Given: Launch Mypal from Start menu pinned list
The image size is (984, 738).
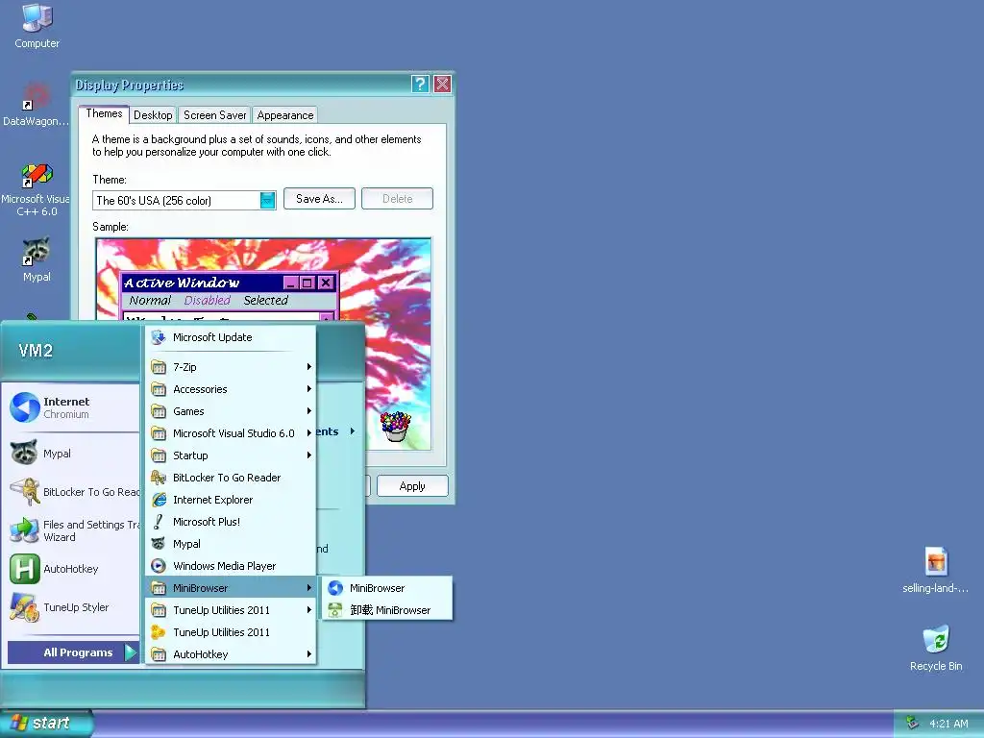Looking at the screenshot, I should point(72,454).
